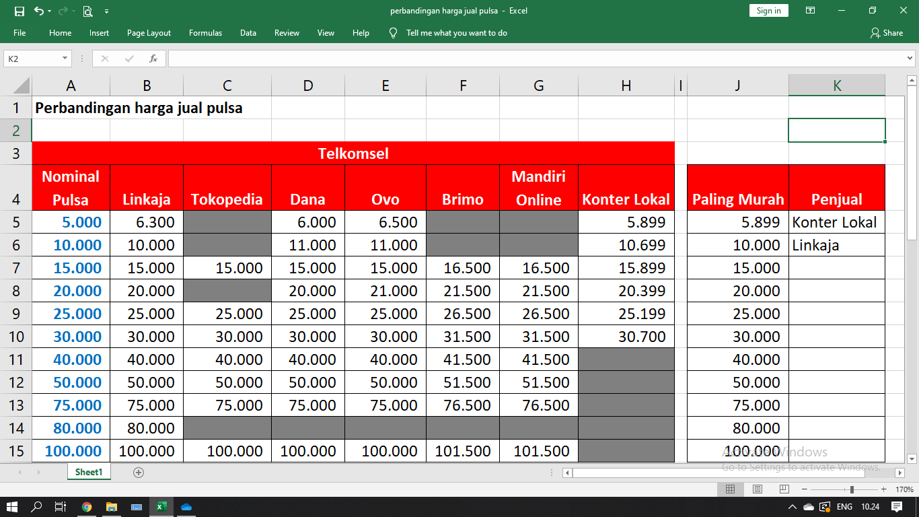This screenshot has width=919, height=517.
Task: Select cell with value 30.700
Action: [626, 337]
